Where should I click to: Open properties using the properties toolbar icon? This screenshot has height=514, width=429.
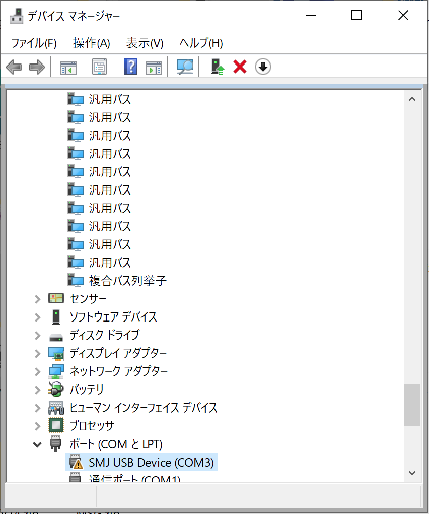click(99, 67)
